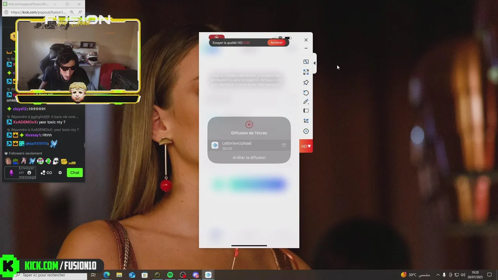This screenshot has height=280, width=498.
Task: Open Task View from the taskbar
Action: point(93,275)
